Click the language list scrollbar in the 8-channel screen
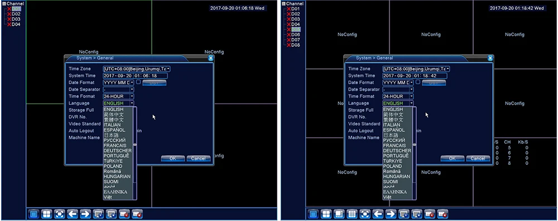The height and width of the screenshot is (221, 558). coord(415,153)
